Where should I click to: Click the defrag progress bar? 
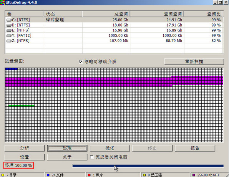[x=148, y=166]
